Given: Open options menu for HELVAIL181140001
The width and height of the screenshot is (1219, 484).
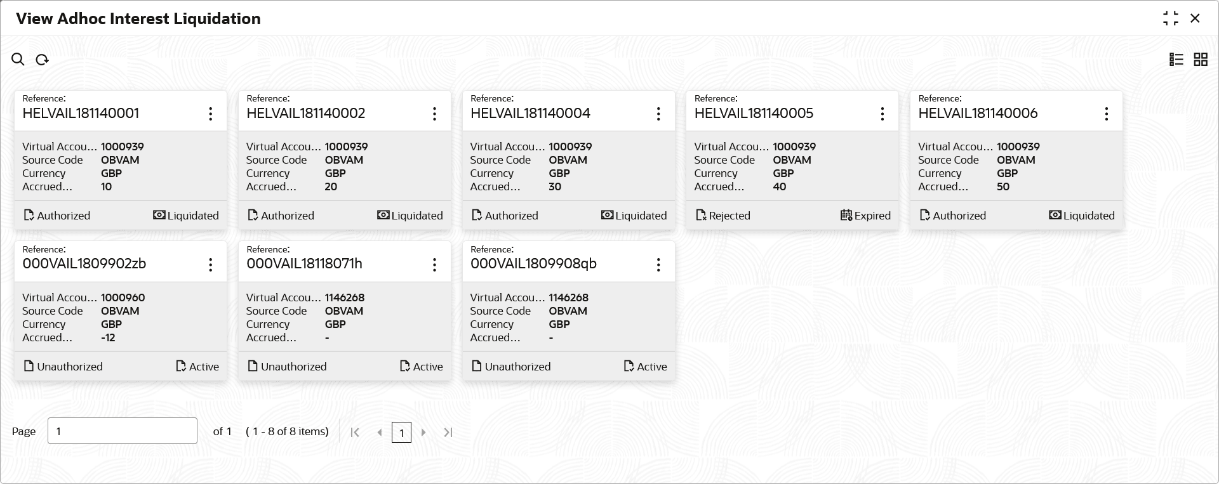Looking at the screenshot, I should tap(211, 114).
